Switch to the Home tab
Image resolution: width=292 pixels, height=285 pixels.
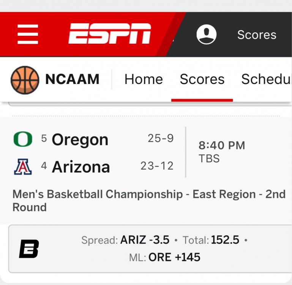pyautogui.click(x=144, y=79)
